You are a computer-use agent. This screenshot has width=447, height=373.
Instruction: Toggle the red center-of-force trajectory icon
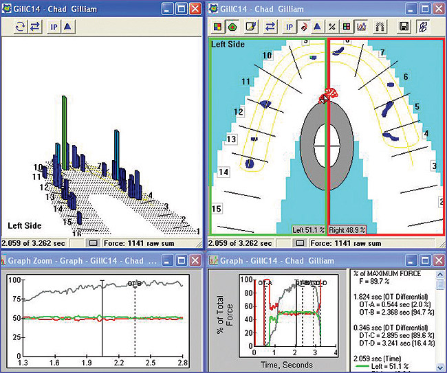pos(303,27)
